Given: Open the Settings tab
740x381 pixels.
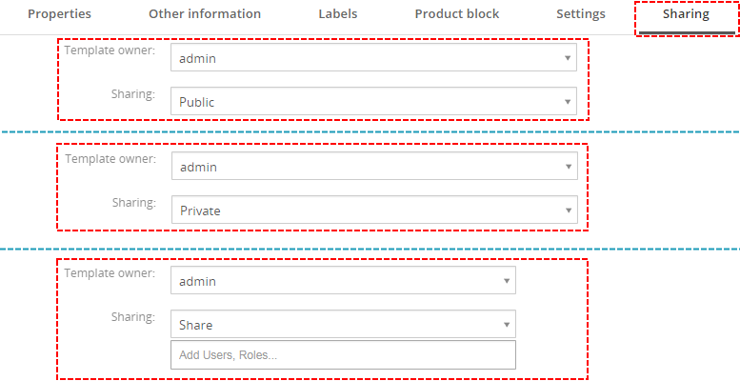Looking at the screenshot, I should (x=581, y=14).
